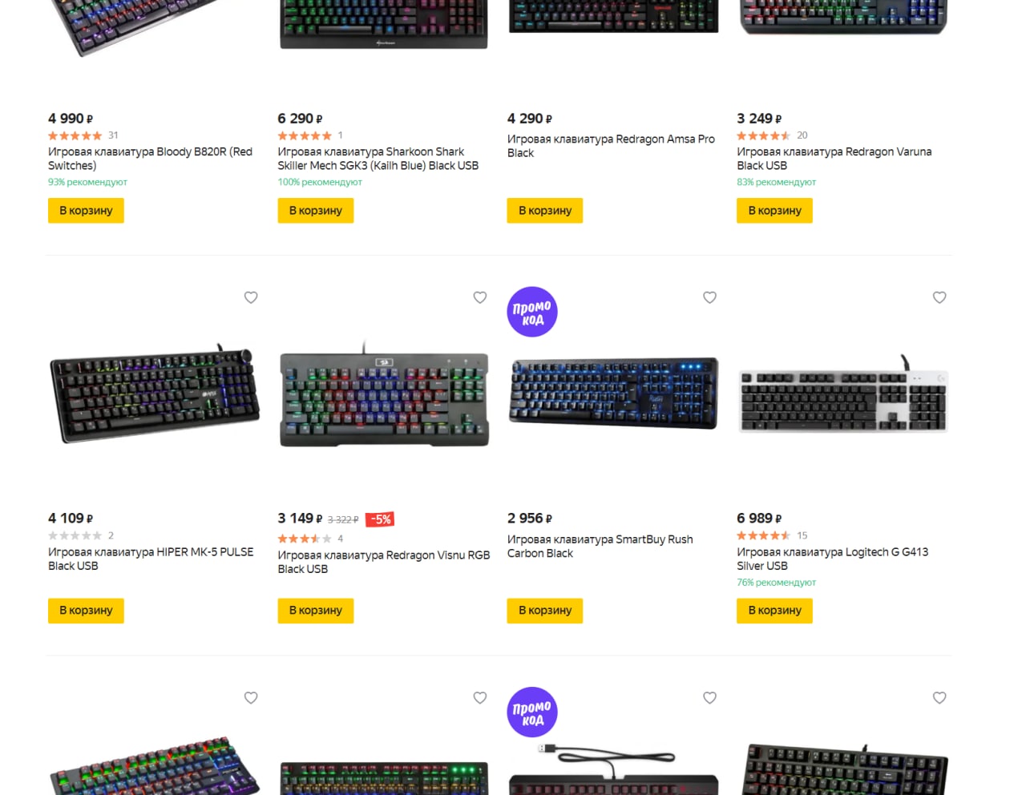Click star rating of Sharkoon Shark Skiller
1026x795 pixels.
[305, 135]
